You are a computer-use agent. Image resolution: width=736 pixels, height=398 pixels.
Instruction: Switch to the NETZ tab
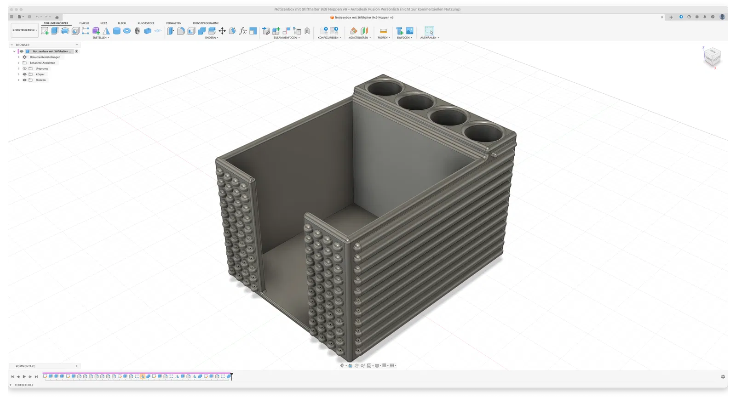(104, 23)
